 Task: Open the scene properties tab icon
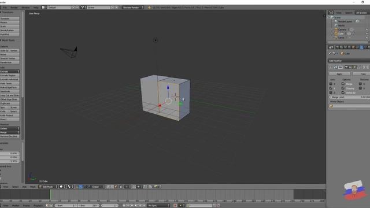click(345, 47)
